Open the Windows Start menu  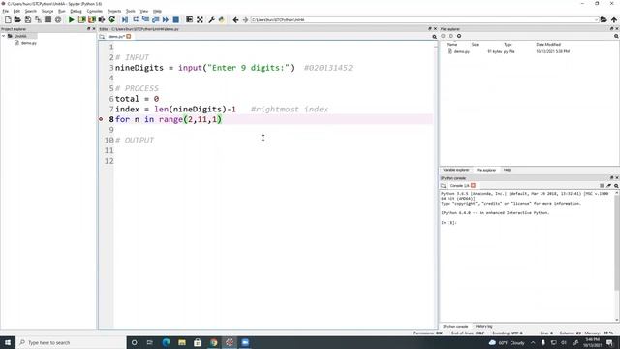(x=8, y=342)
